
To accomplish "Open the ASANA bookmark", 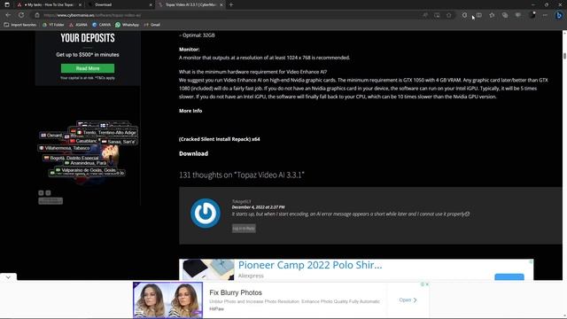I will click(78, 25).
